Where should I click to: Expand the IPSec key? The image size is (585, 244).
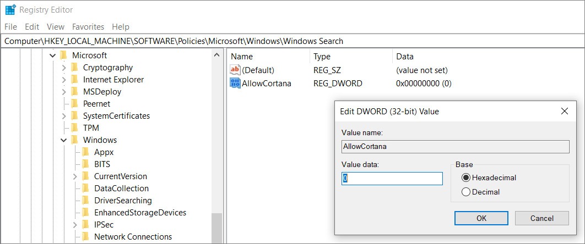click(x=75, y=225)
